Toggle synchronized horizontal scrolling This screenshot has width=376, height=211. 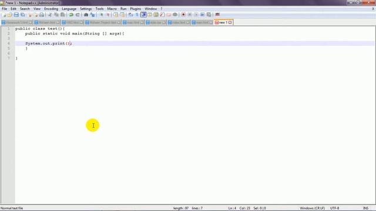pyautogui.click(x=122, y=15)
